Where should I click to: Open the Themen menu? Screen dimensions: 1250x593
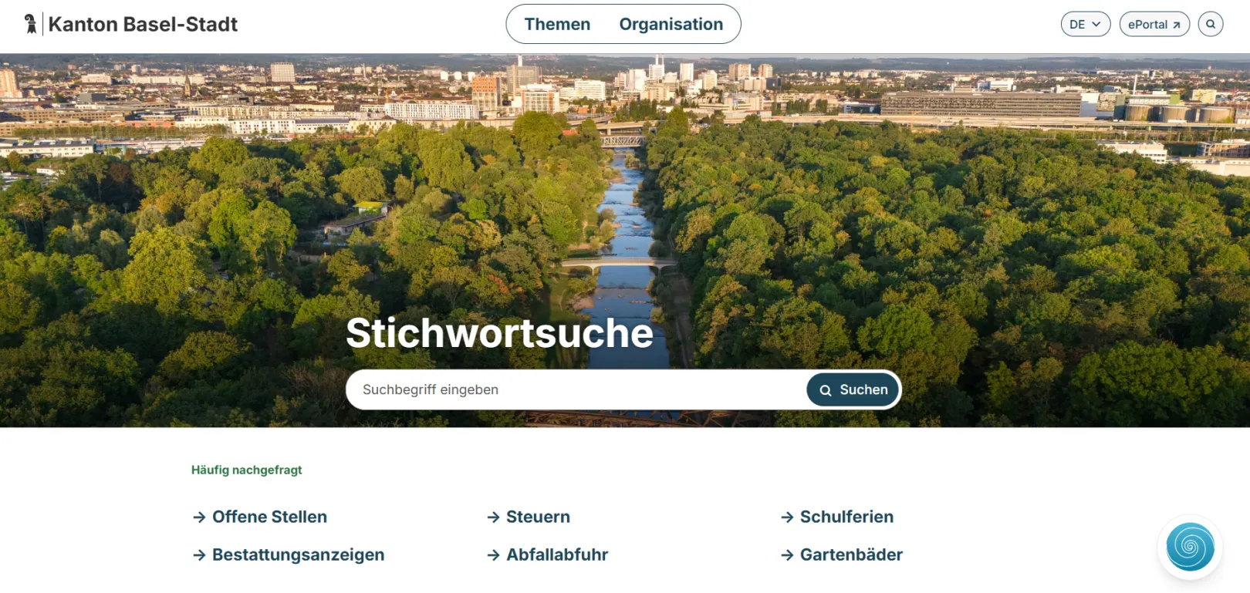(x=557, y=24)
